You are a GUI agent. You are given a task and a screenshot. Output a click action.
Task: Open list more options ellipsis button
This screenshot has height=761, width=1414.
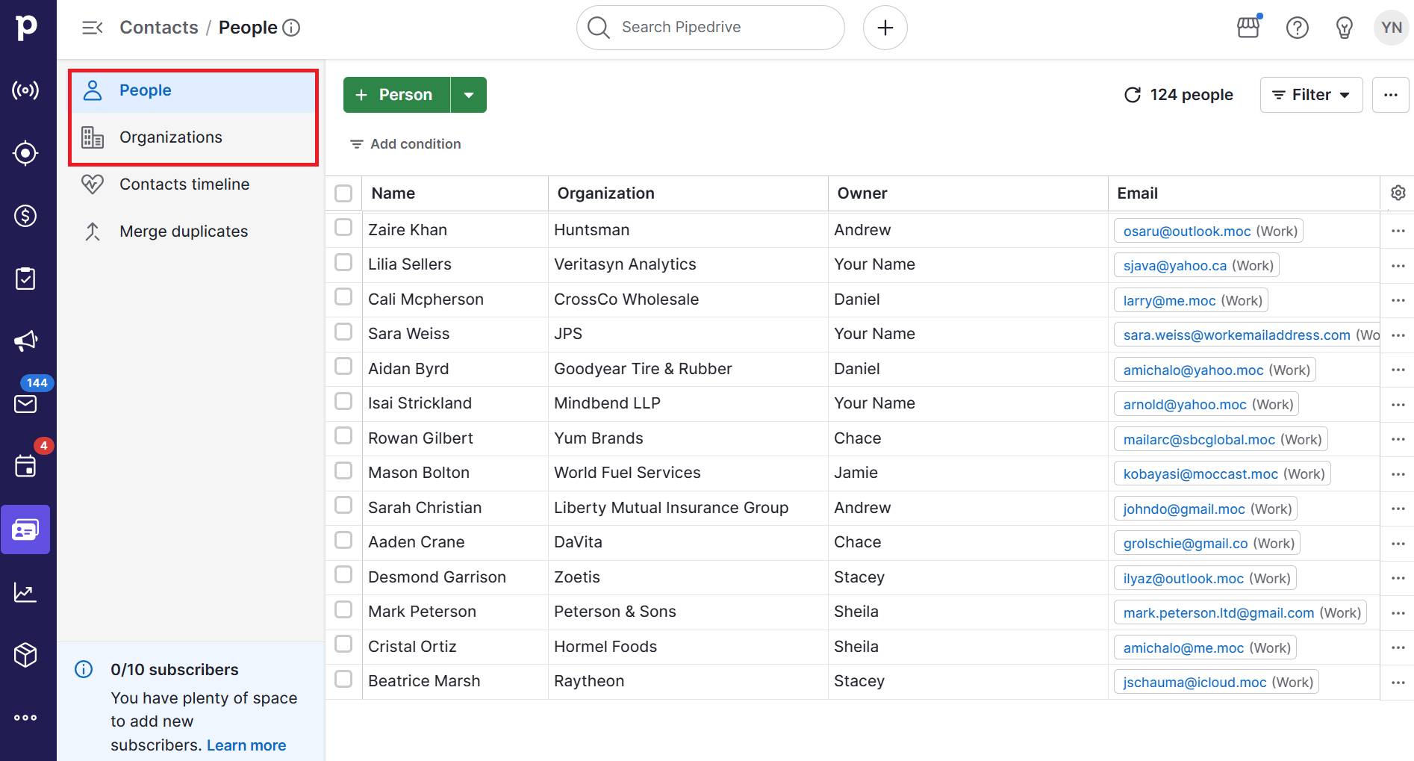(x=1391, y=95)
